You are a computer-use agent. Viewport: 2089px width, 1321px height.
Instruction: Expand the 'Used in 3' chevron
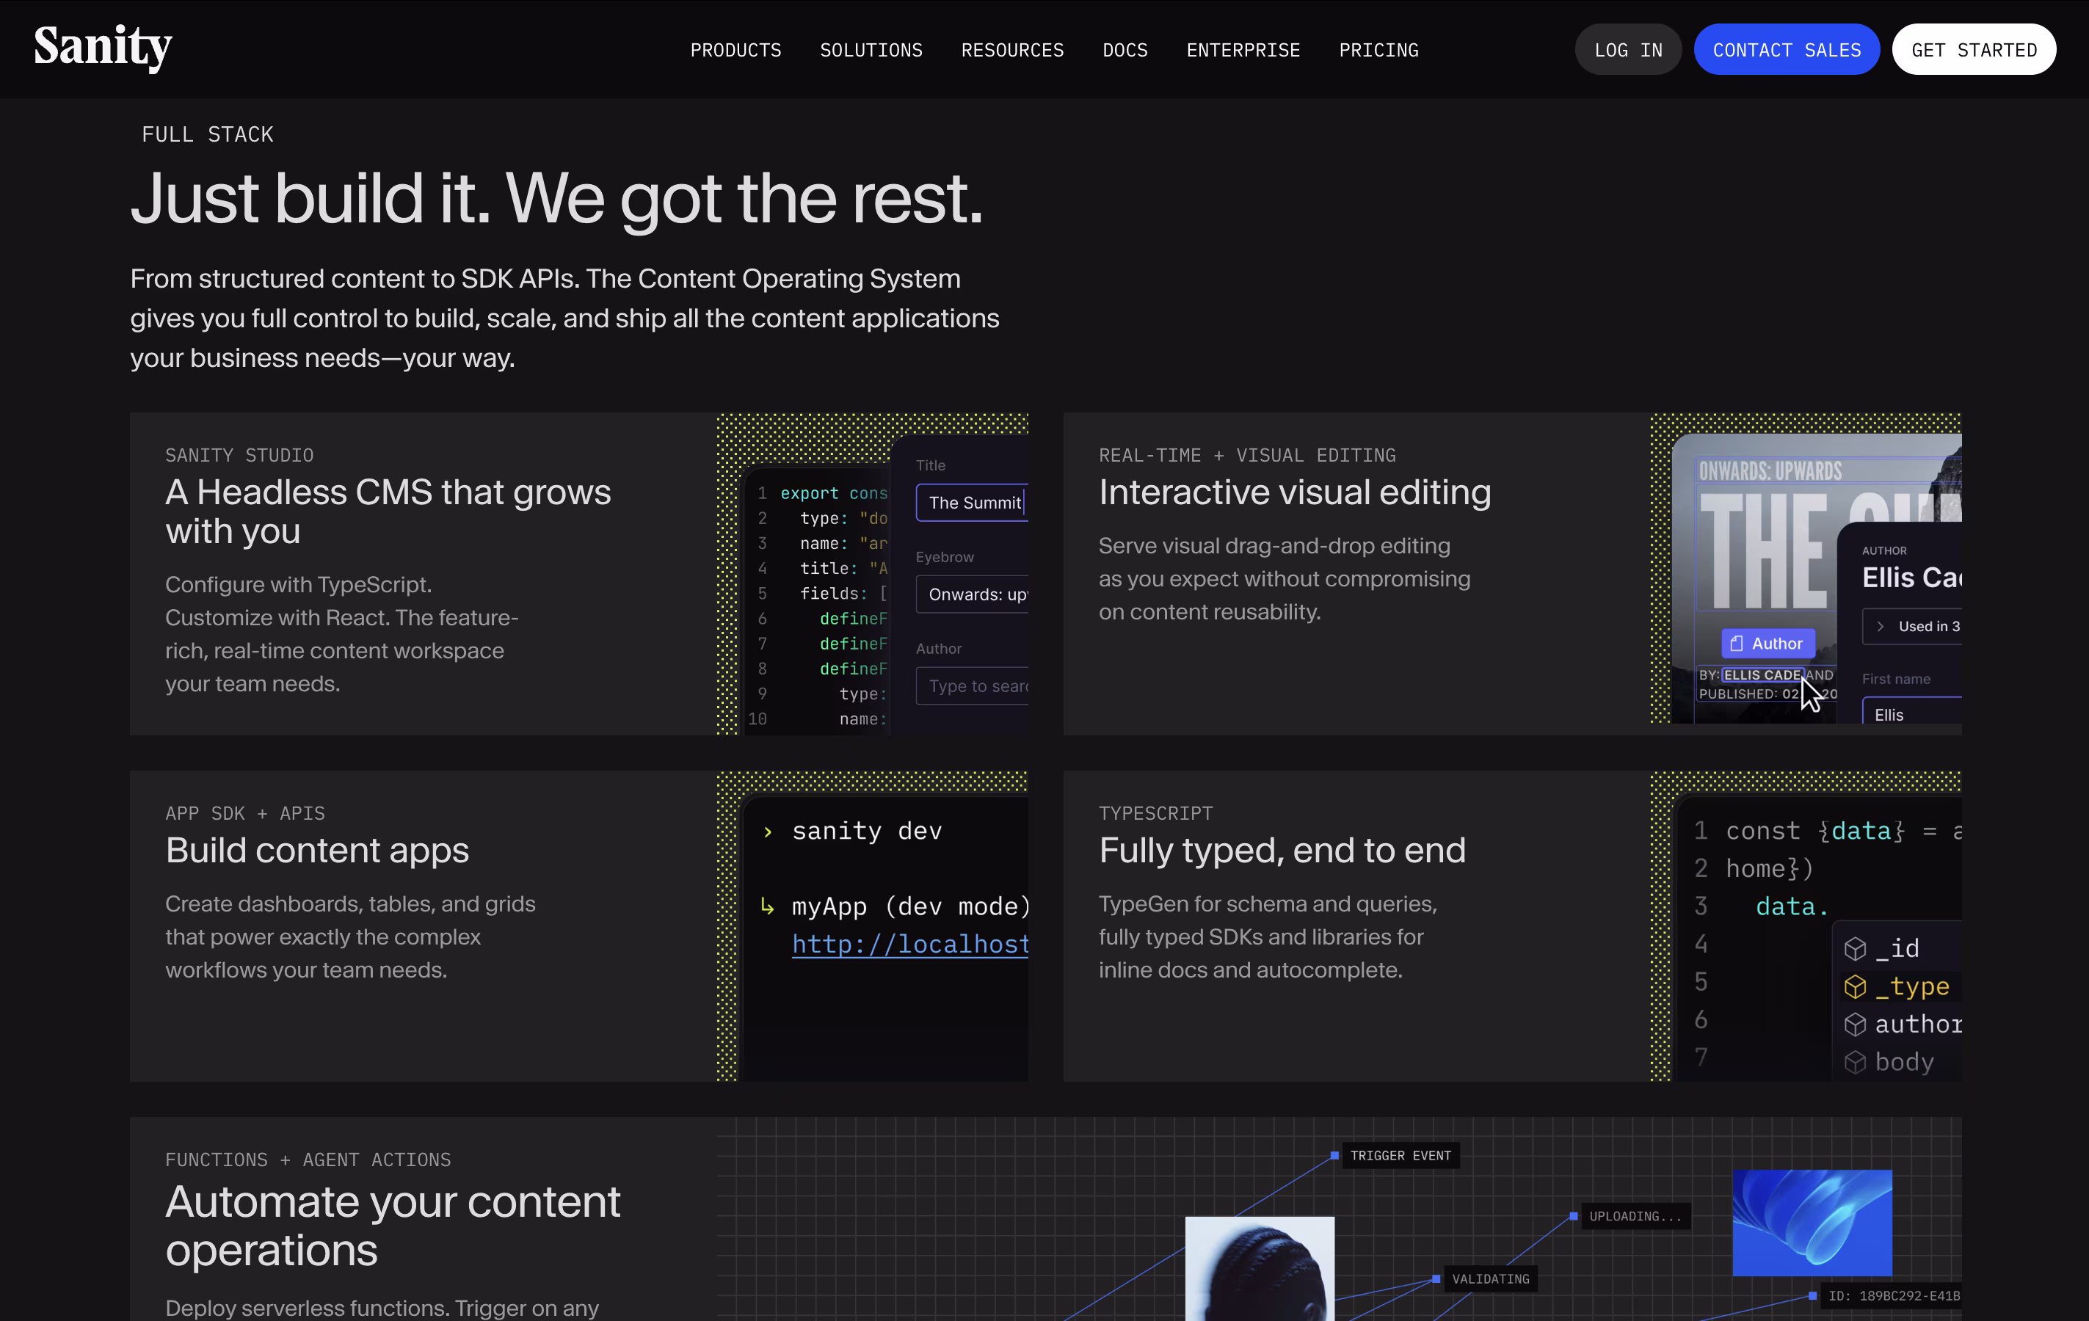[1880, 626]
